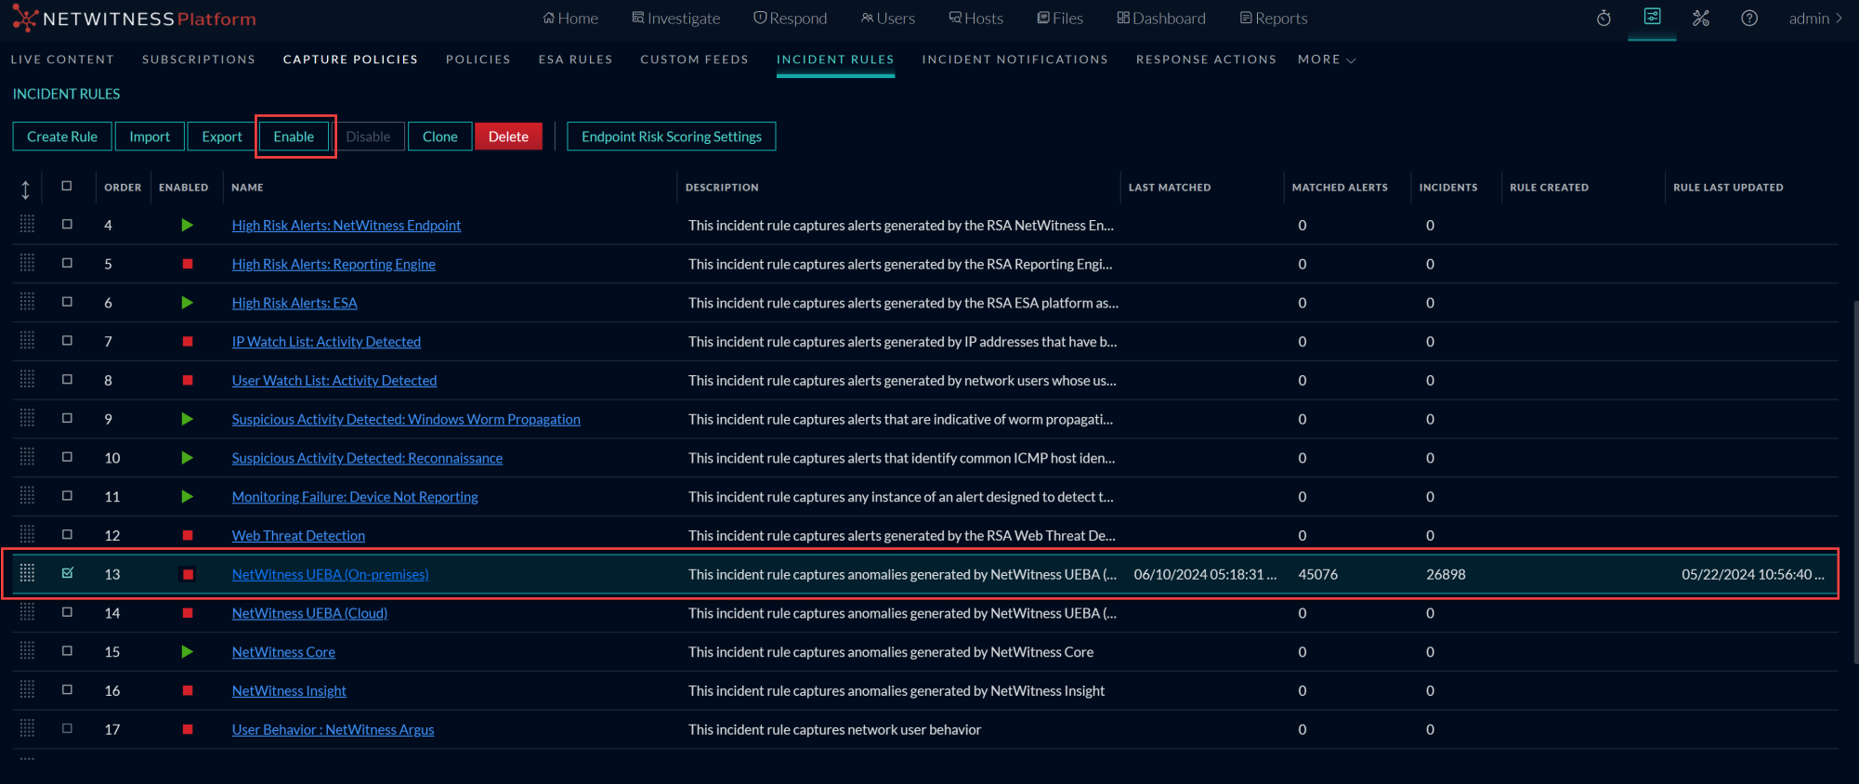This screenshot has width=1859, height=784.
Task: Click drag handle for rule order 4
Action: pyautogui.click(x=27, y=224)
